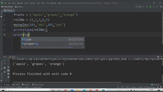Screen dimensions: 163x92
Task: Open the Run menu
Action: [38, 3]
